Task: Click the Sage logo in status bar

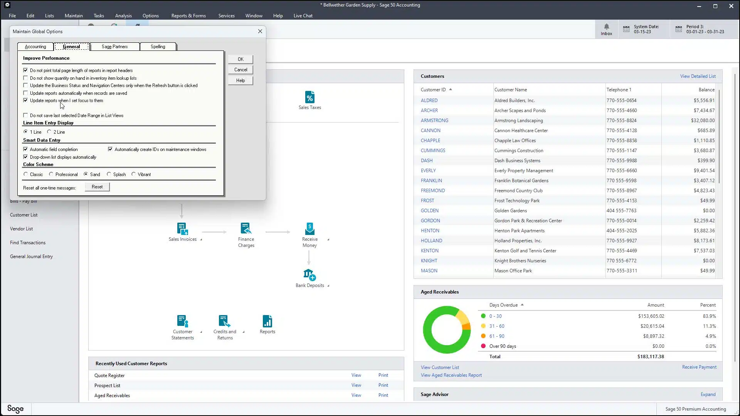Action: tap(15, 409)
